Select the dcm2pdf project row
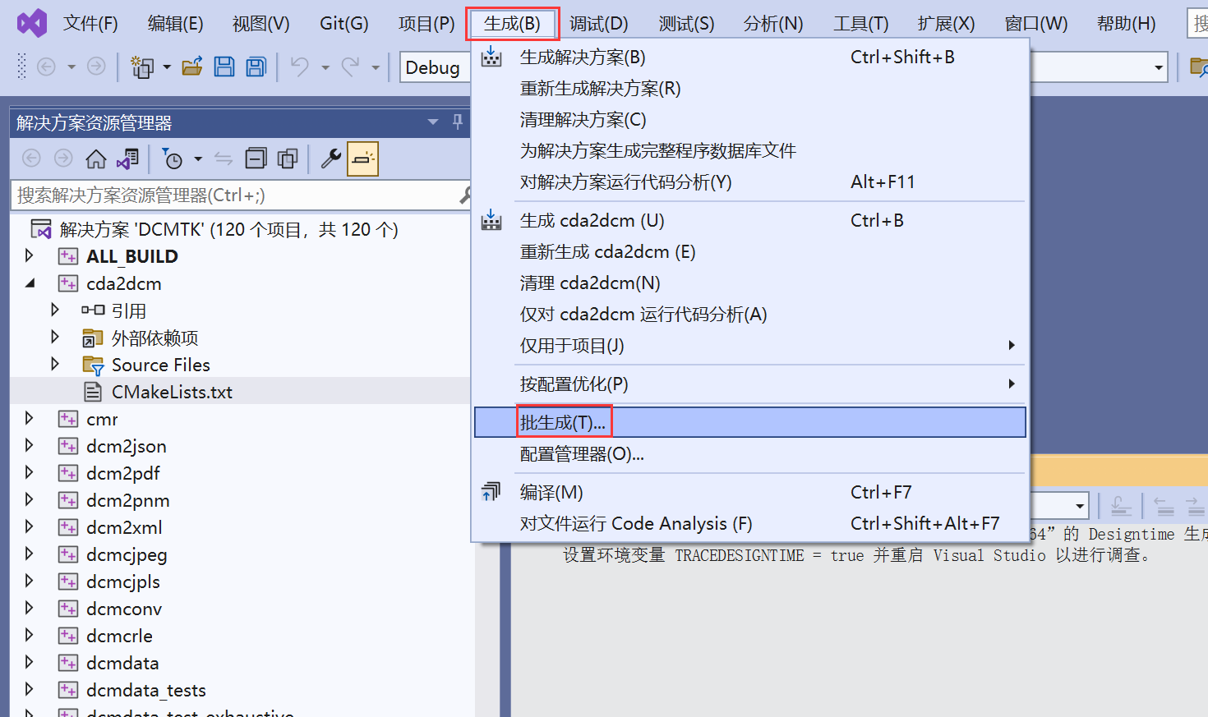 tap(123, 473)
